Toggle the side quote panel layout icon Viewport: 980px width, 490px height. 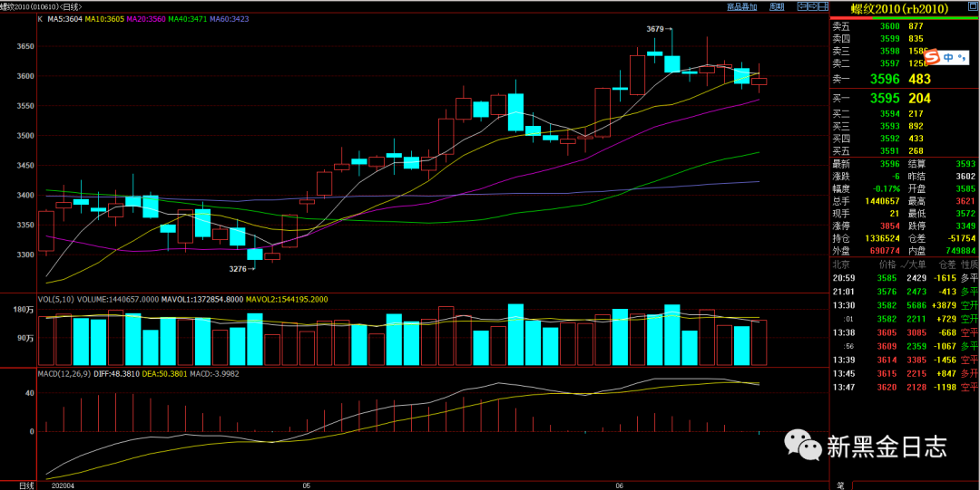tap(823, 6)
